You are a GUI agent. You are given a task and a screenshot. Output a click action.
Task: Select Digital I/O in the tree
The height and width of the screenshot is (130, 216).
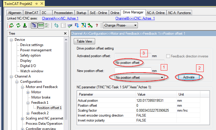tap(28, 66)
